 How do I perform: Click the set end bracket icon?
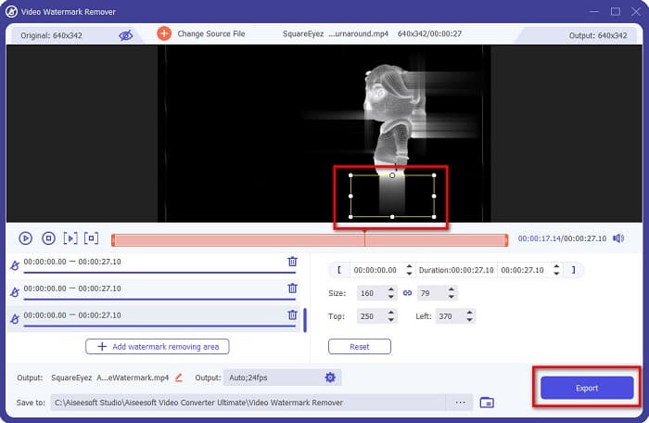(x=574, y=270)
